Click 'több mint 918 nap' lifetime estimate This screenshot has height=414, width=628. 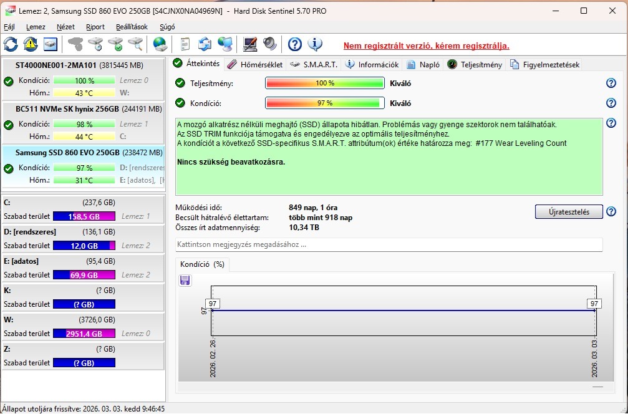pyautogui.click(x=321, y=218)
